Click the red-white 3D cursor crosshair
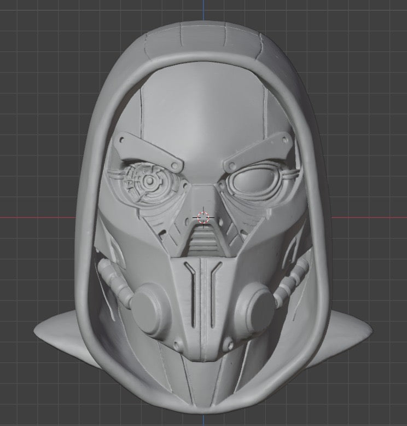Image resolution: width=407 pixels, height=426 pixels. pyautogui.click(x=203, y=217)
